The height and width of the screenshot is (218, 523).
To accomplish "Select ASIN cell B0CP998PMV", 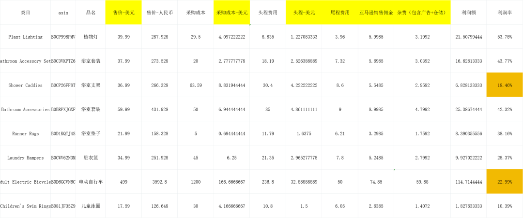I will click(x=63, y=37).
